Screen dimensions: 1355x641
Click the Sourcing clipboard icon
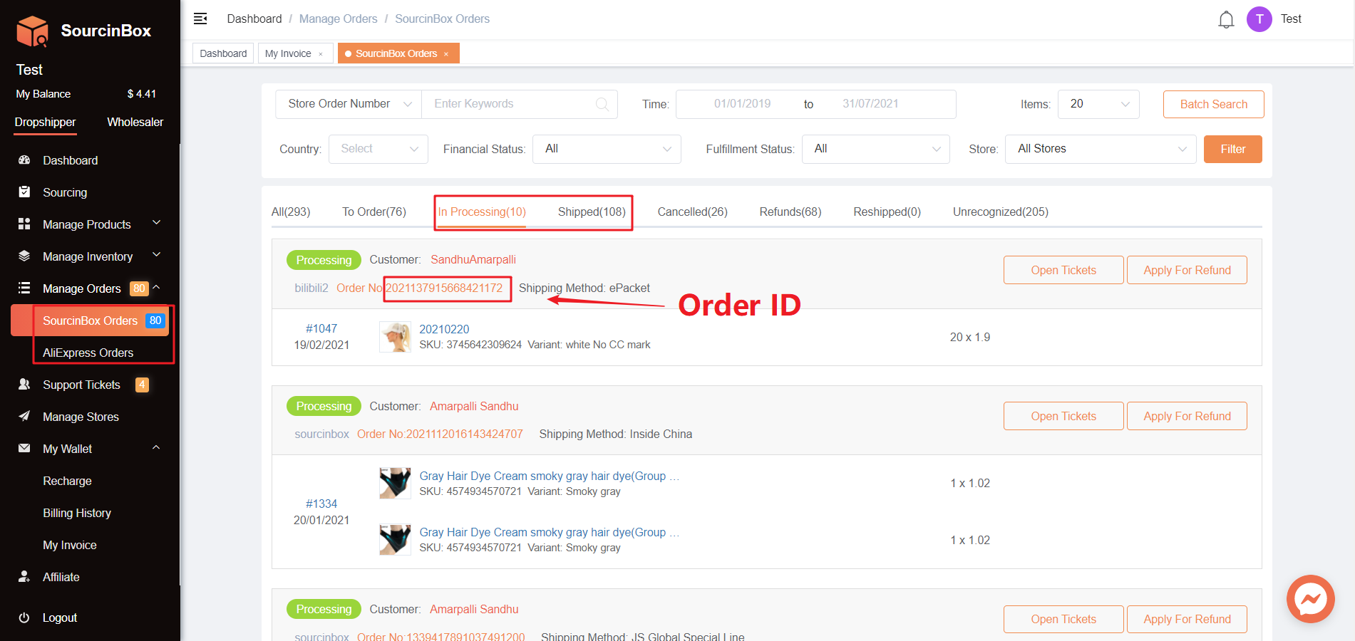[x=24, y=192]
